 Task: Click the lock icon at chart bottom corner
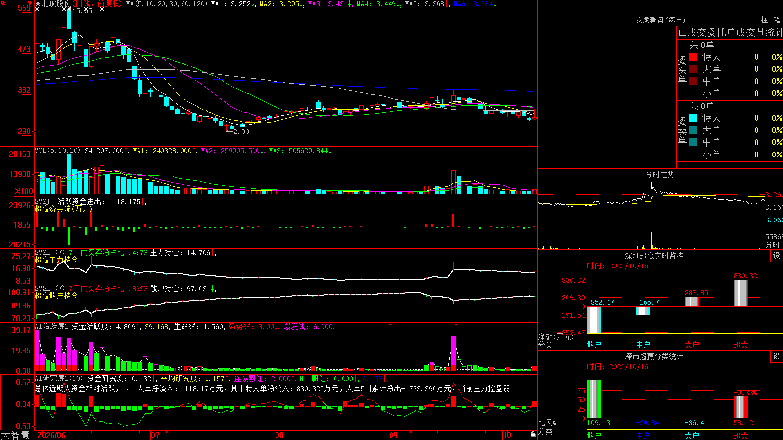(x=533, y=434)
